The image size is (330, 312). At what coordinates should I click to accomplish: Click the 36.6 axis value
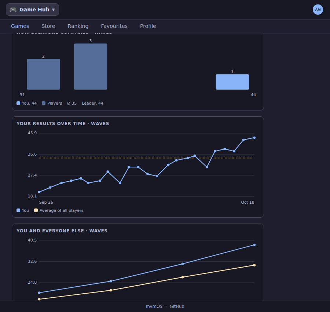pos(32,154)
